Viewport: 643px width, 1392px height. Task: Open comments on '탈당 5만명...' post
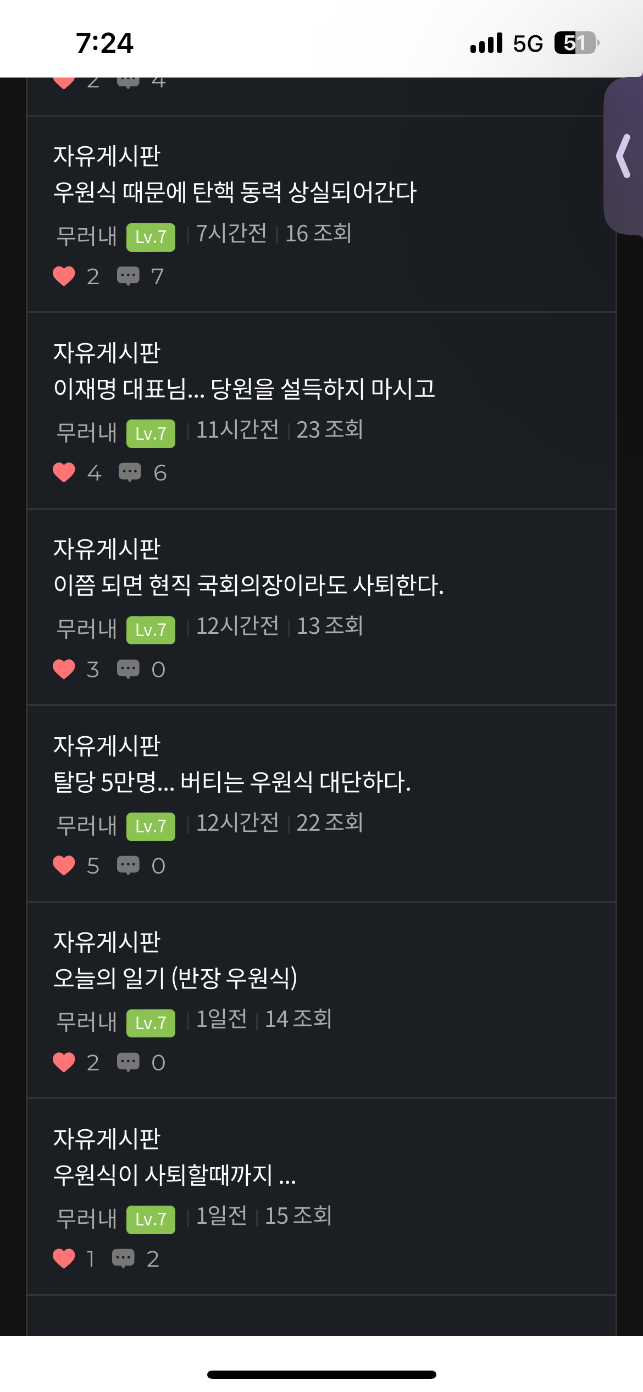point(129,865)
